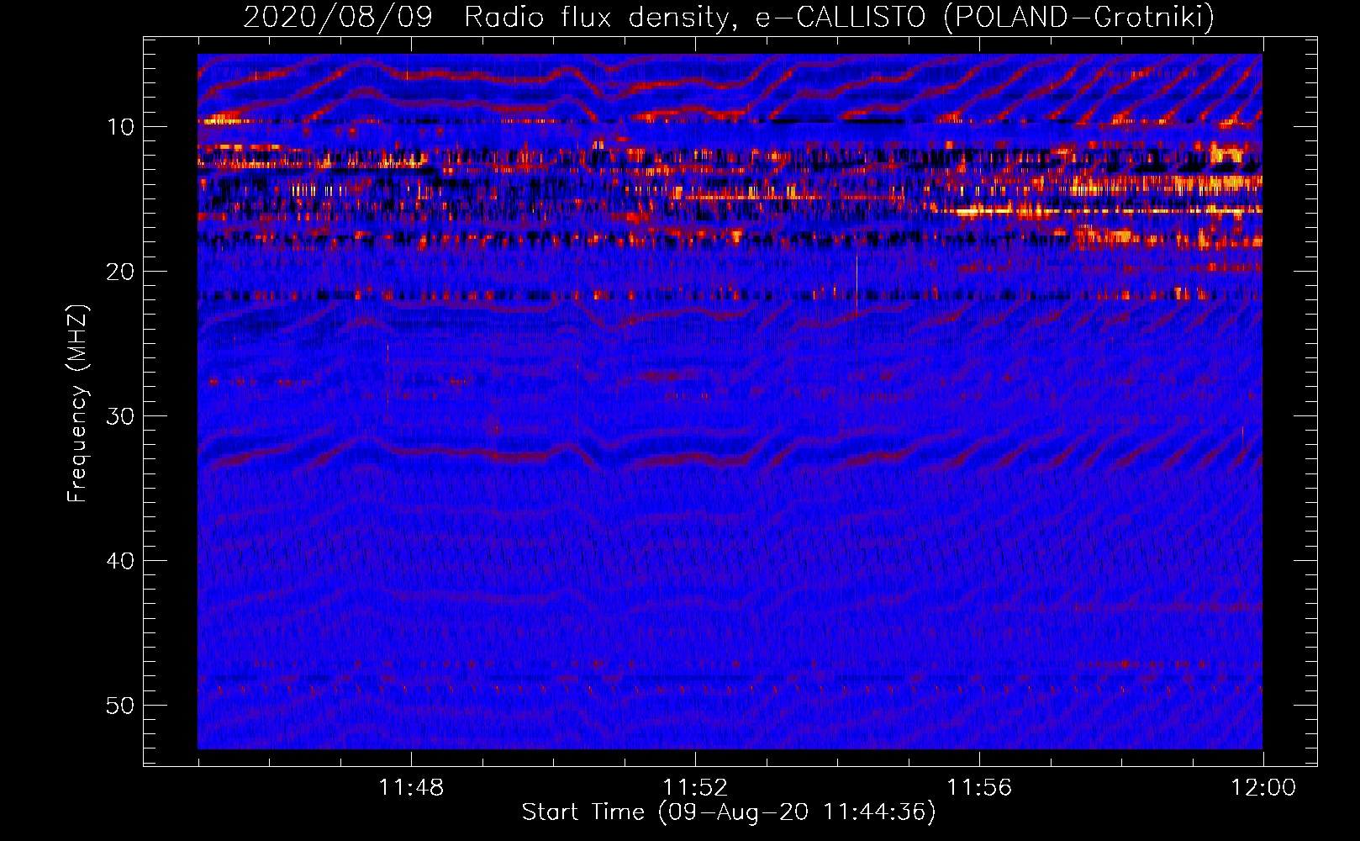Click the 11:52 time tick label

pos(695,788)
